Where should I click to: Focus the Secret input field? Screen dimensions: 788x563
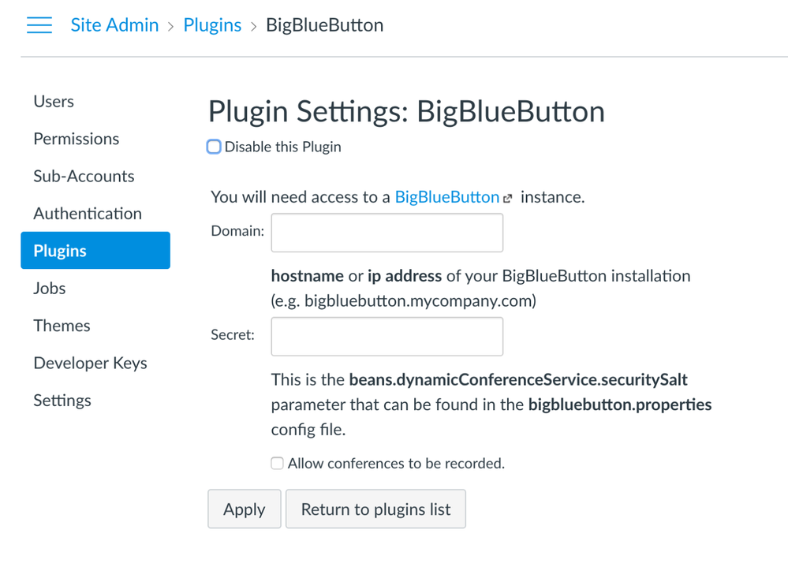[x=387, y=337]
